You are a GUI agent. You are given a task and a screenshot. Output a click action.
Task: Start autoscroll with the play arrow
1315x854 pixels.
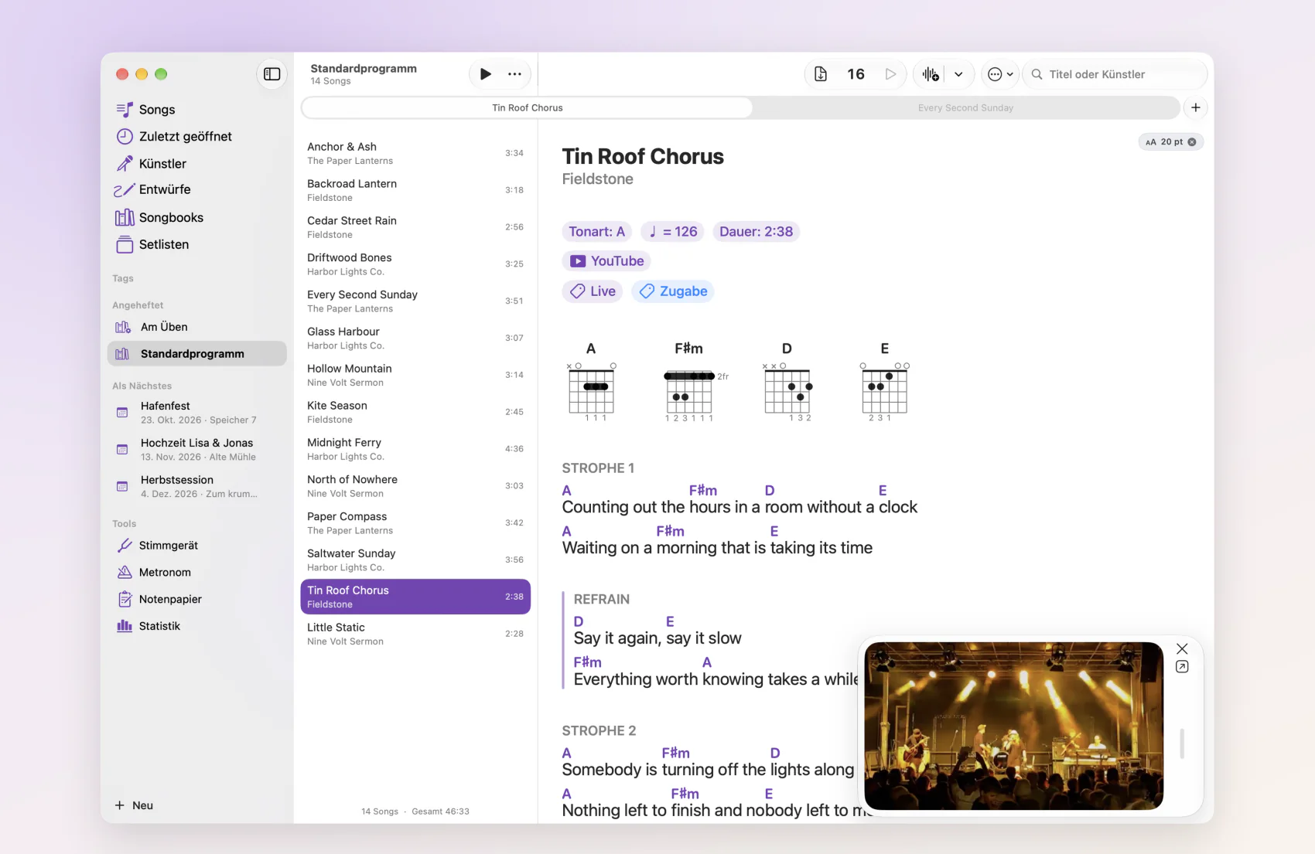pyautogui.click(x=890, y=74)
